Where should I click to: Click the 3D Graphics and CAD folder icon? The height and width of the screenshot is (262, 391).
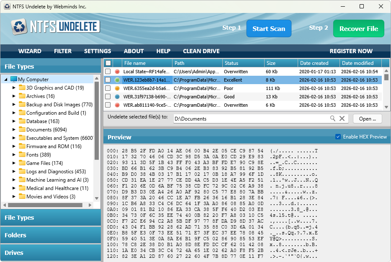pyautogui.click(x=22, y=87)
